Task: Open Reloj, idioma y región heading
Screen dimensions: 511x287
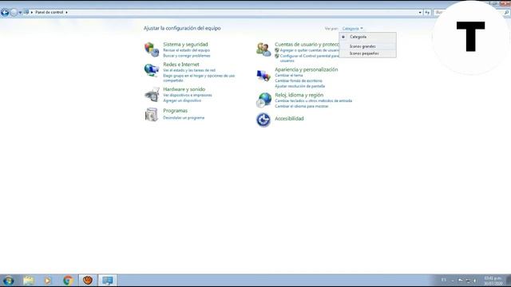Action: [299, 95]
